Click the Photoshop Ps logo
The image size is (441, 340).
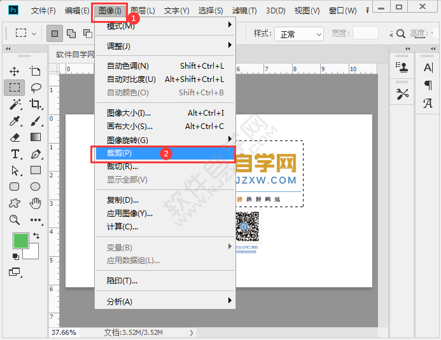[13, 10]
